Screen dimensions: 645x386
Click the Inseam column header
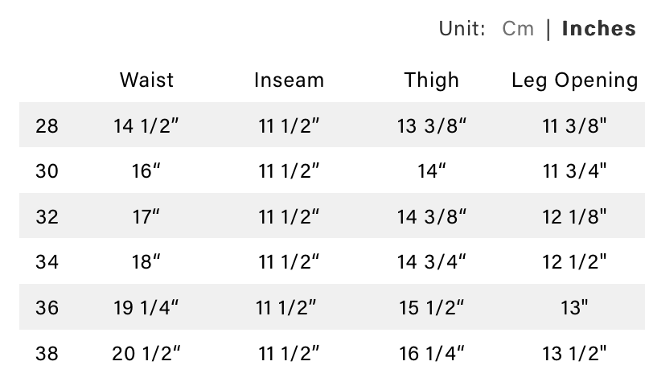(x=289, y=80)
